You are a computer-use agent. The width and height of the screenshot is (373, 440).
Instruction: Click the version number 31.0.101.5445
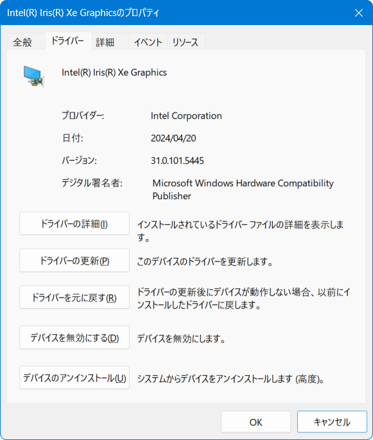(177, 161)
